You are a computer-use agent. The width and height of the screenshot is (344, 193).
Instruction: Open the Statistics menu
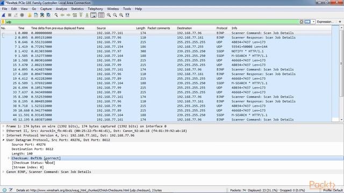pyautogui.click(x=77, y=9)
